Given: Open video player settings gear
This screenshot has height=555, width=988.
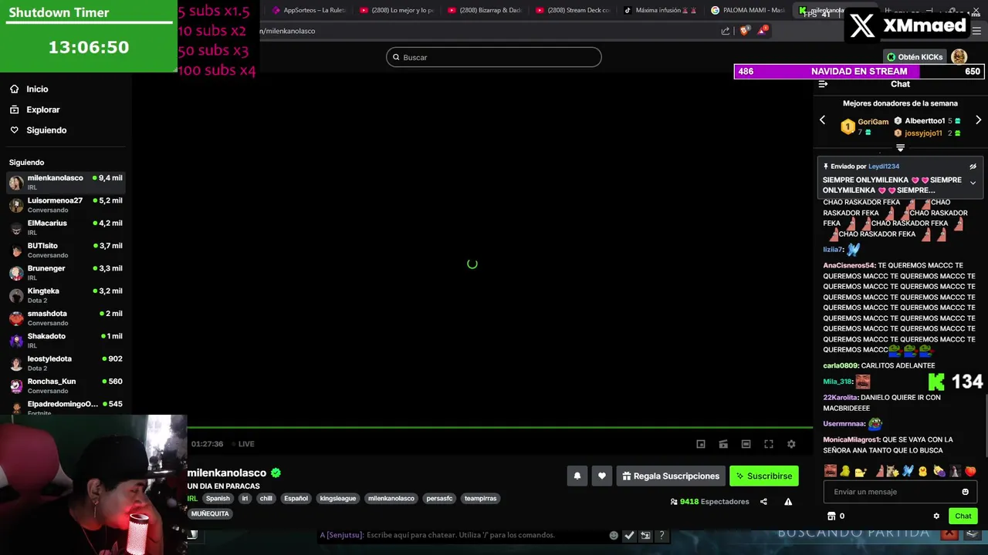Looking at the screenshot, I should click(791, 444).
